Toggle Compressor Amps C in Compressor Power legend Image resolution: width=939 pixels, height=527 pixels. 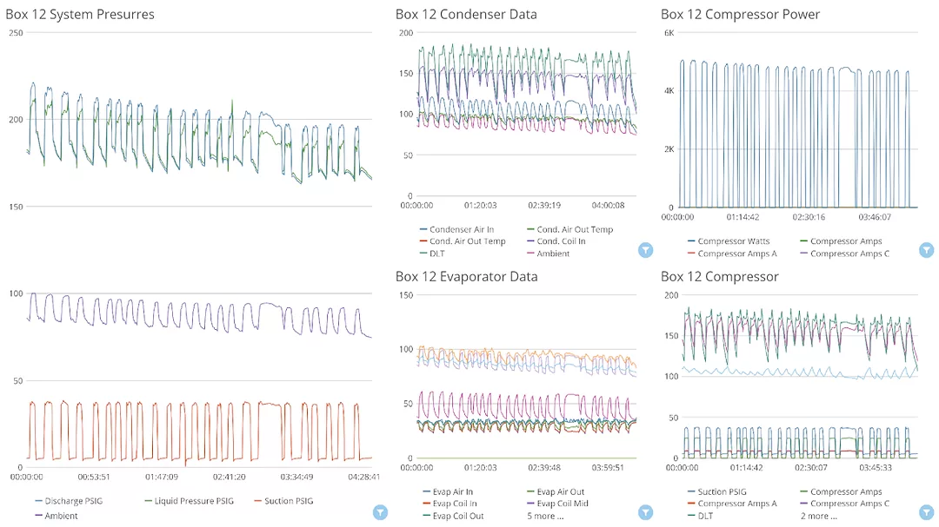coord(845,254)
